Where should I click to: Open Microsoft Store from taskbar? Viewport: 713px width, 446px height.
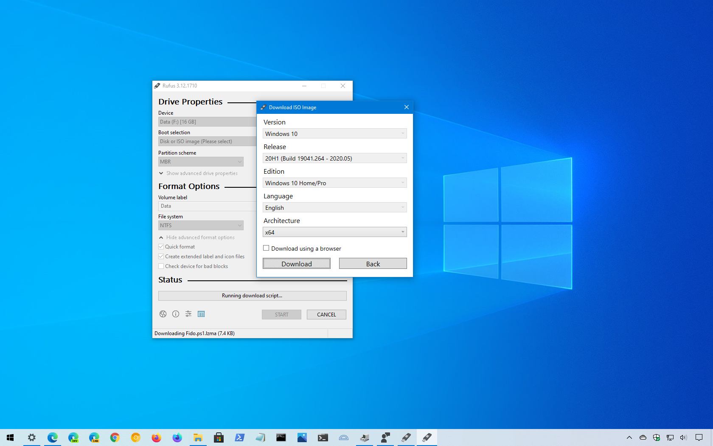coord(219,438)
